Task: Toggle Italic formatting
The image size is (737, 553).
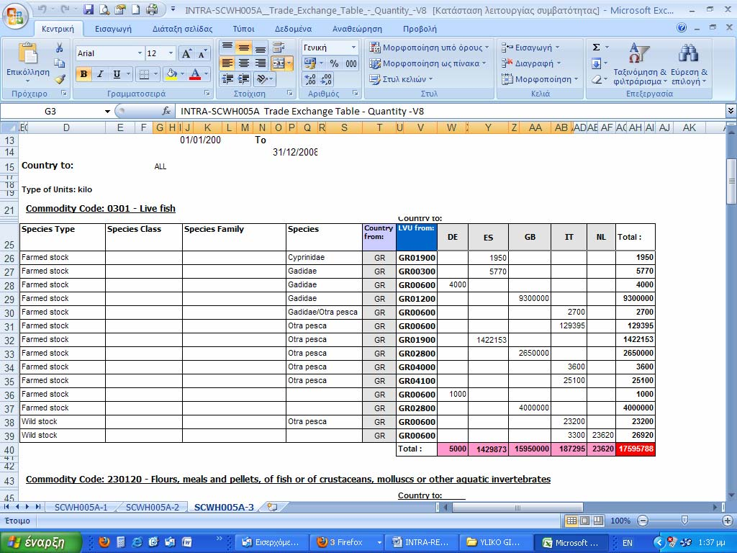Action: pos(100,74)
